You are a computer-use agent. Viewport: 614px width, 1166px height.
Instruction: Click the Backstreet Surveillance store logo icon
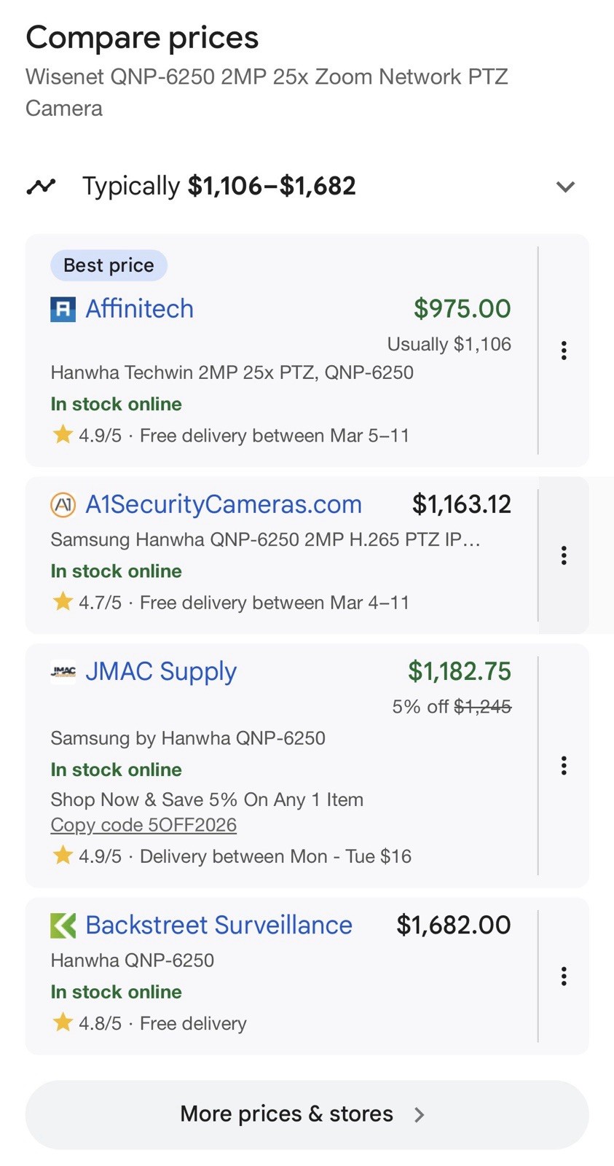coord(63,926)
